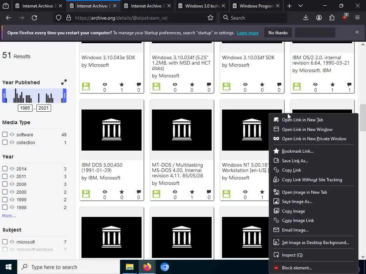Choose Email Image option
The width and height of the screenshot is (366, 274).
313,230
